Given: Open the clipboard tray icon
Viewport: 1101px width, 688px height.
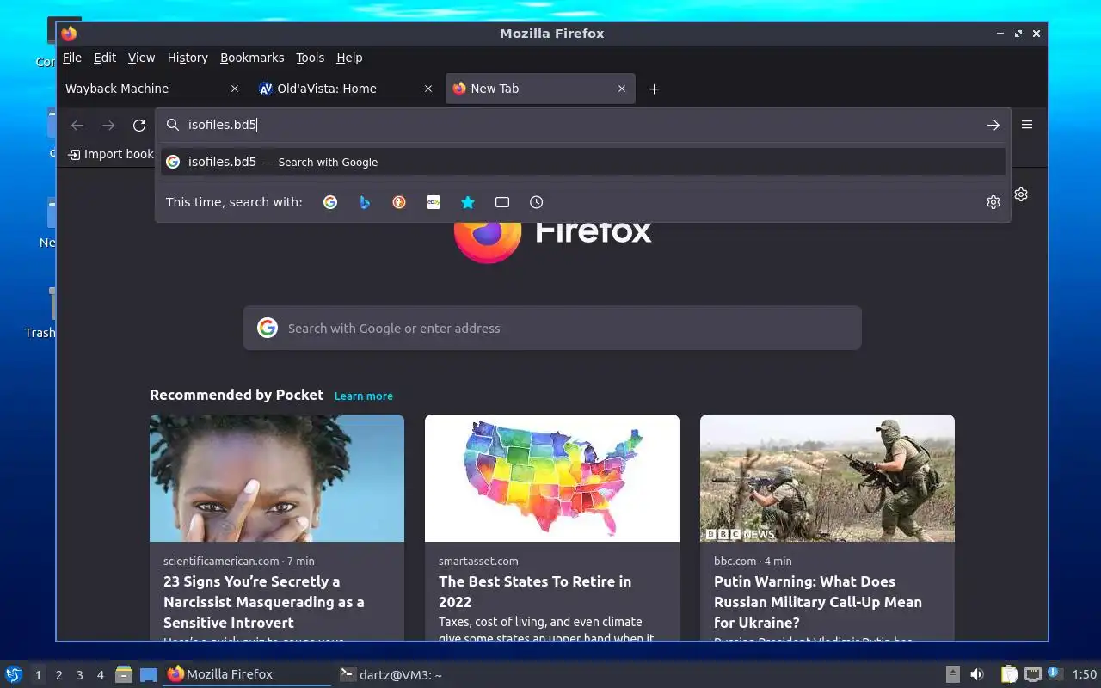Looking at the screenshot, I should tap(1010, 674).
